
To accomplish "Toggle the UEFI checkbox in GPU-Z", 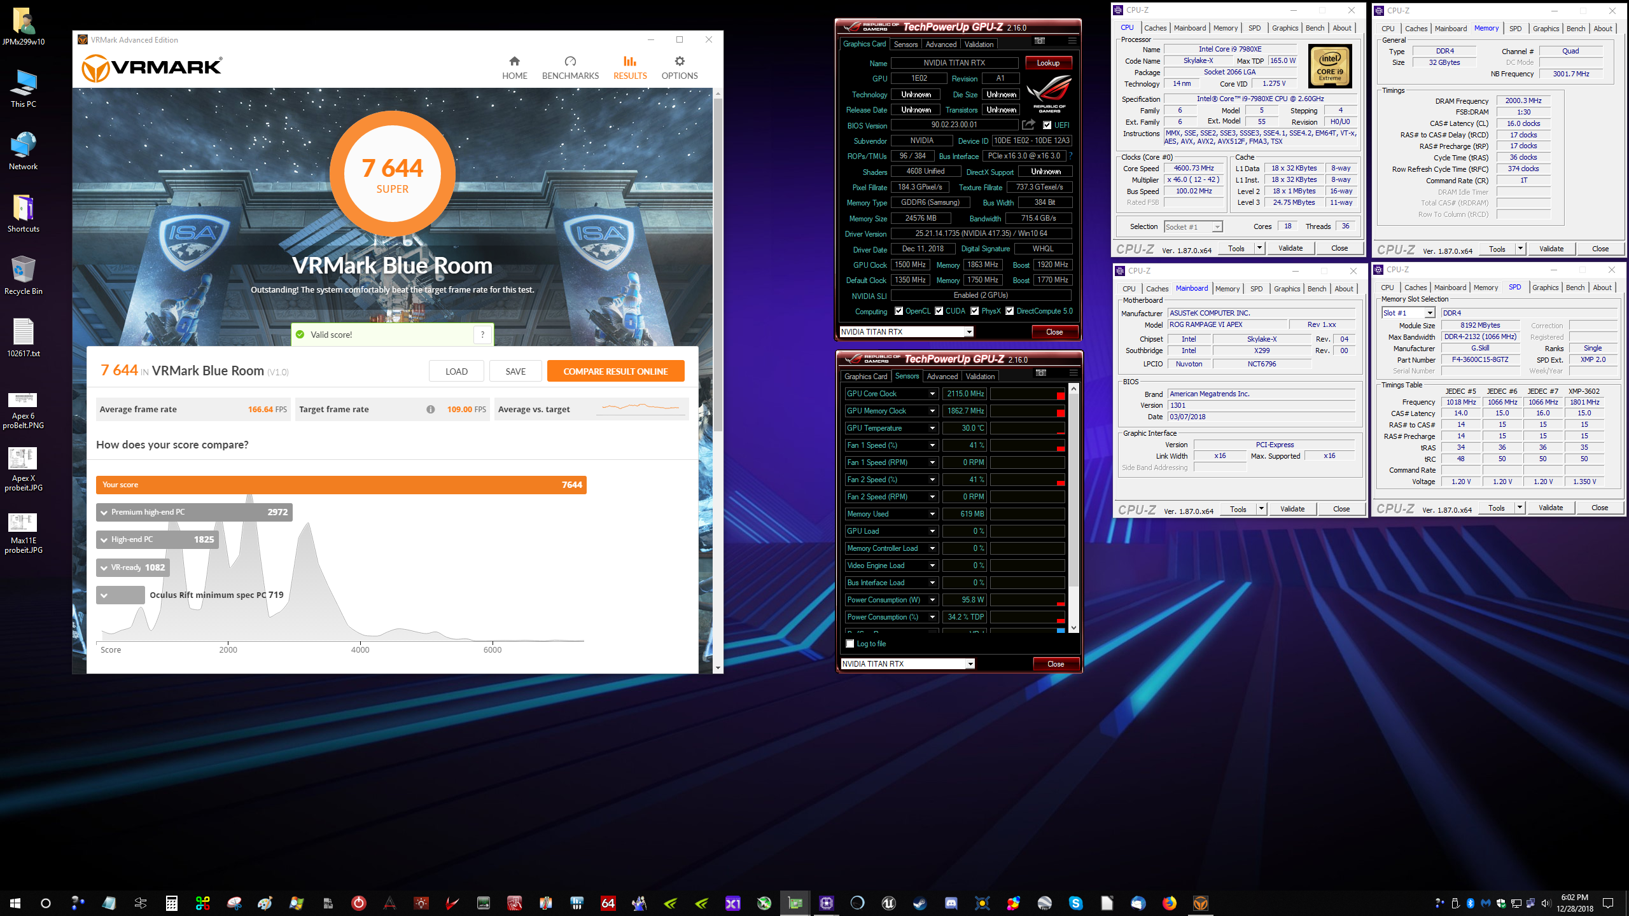I will pyautogui.click(x=1047, y=125).
